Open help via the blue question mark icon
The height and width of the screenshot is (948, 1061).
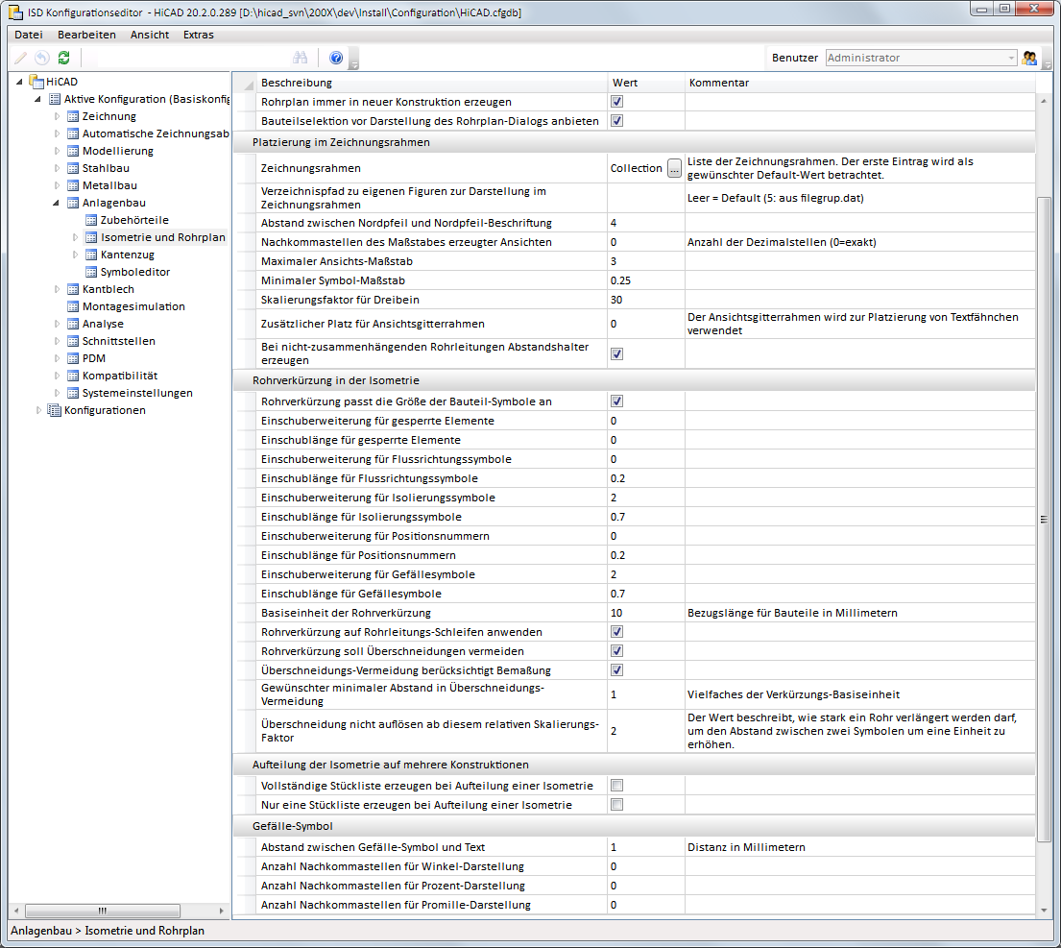[x=336, y=58]
